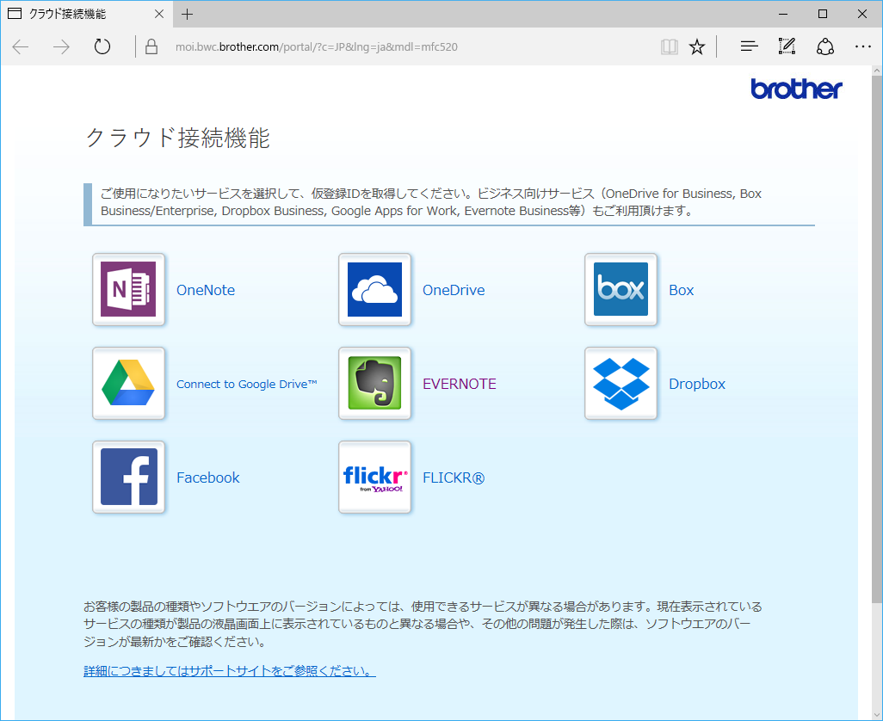Viewport: 883px width, 721px height.
Task: Open the Dropbox logo icon
Action: (621, 383)
